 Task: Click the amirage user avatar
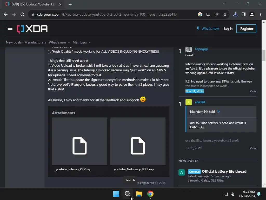182,172
